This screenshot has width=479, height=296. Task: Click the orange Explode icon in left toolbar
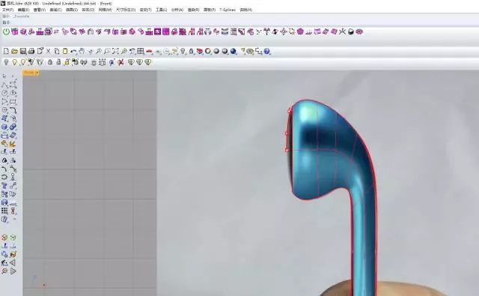point(13,144)
